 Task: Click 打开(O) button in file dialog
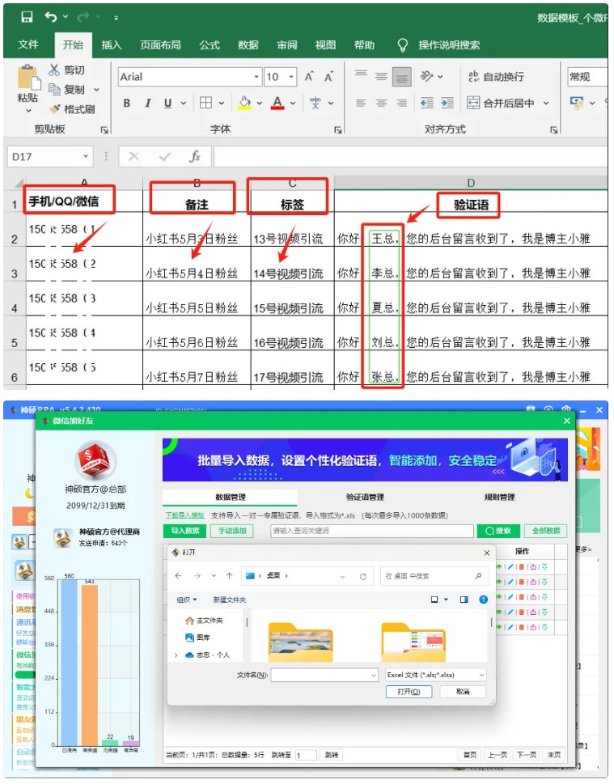409,692
